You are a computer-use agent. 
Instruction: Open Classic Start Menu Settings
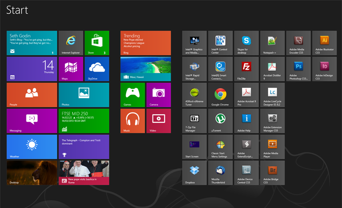221,147
